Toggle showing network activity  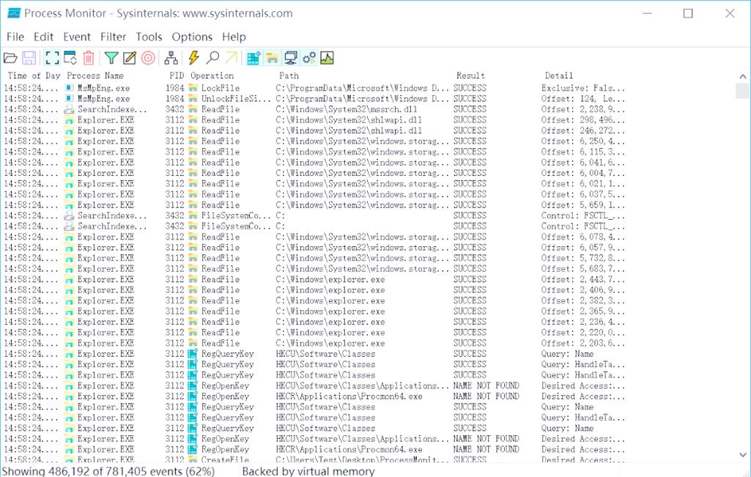[x=289, y=57]
